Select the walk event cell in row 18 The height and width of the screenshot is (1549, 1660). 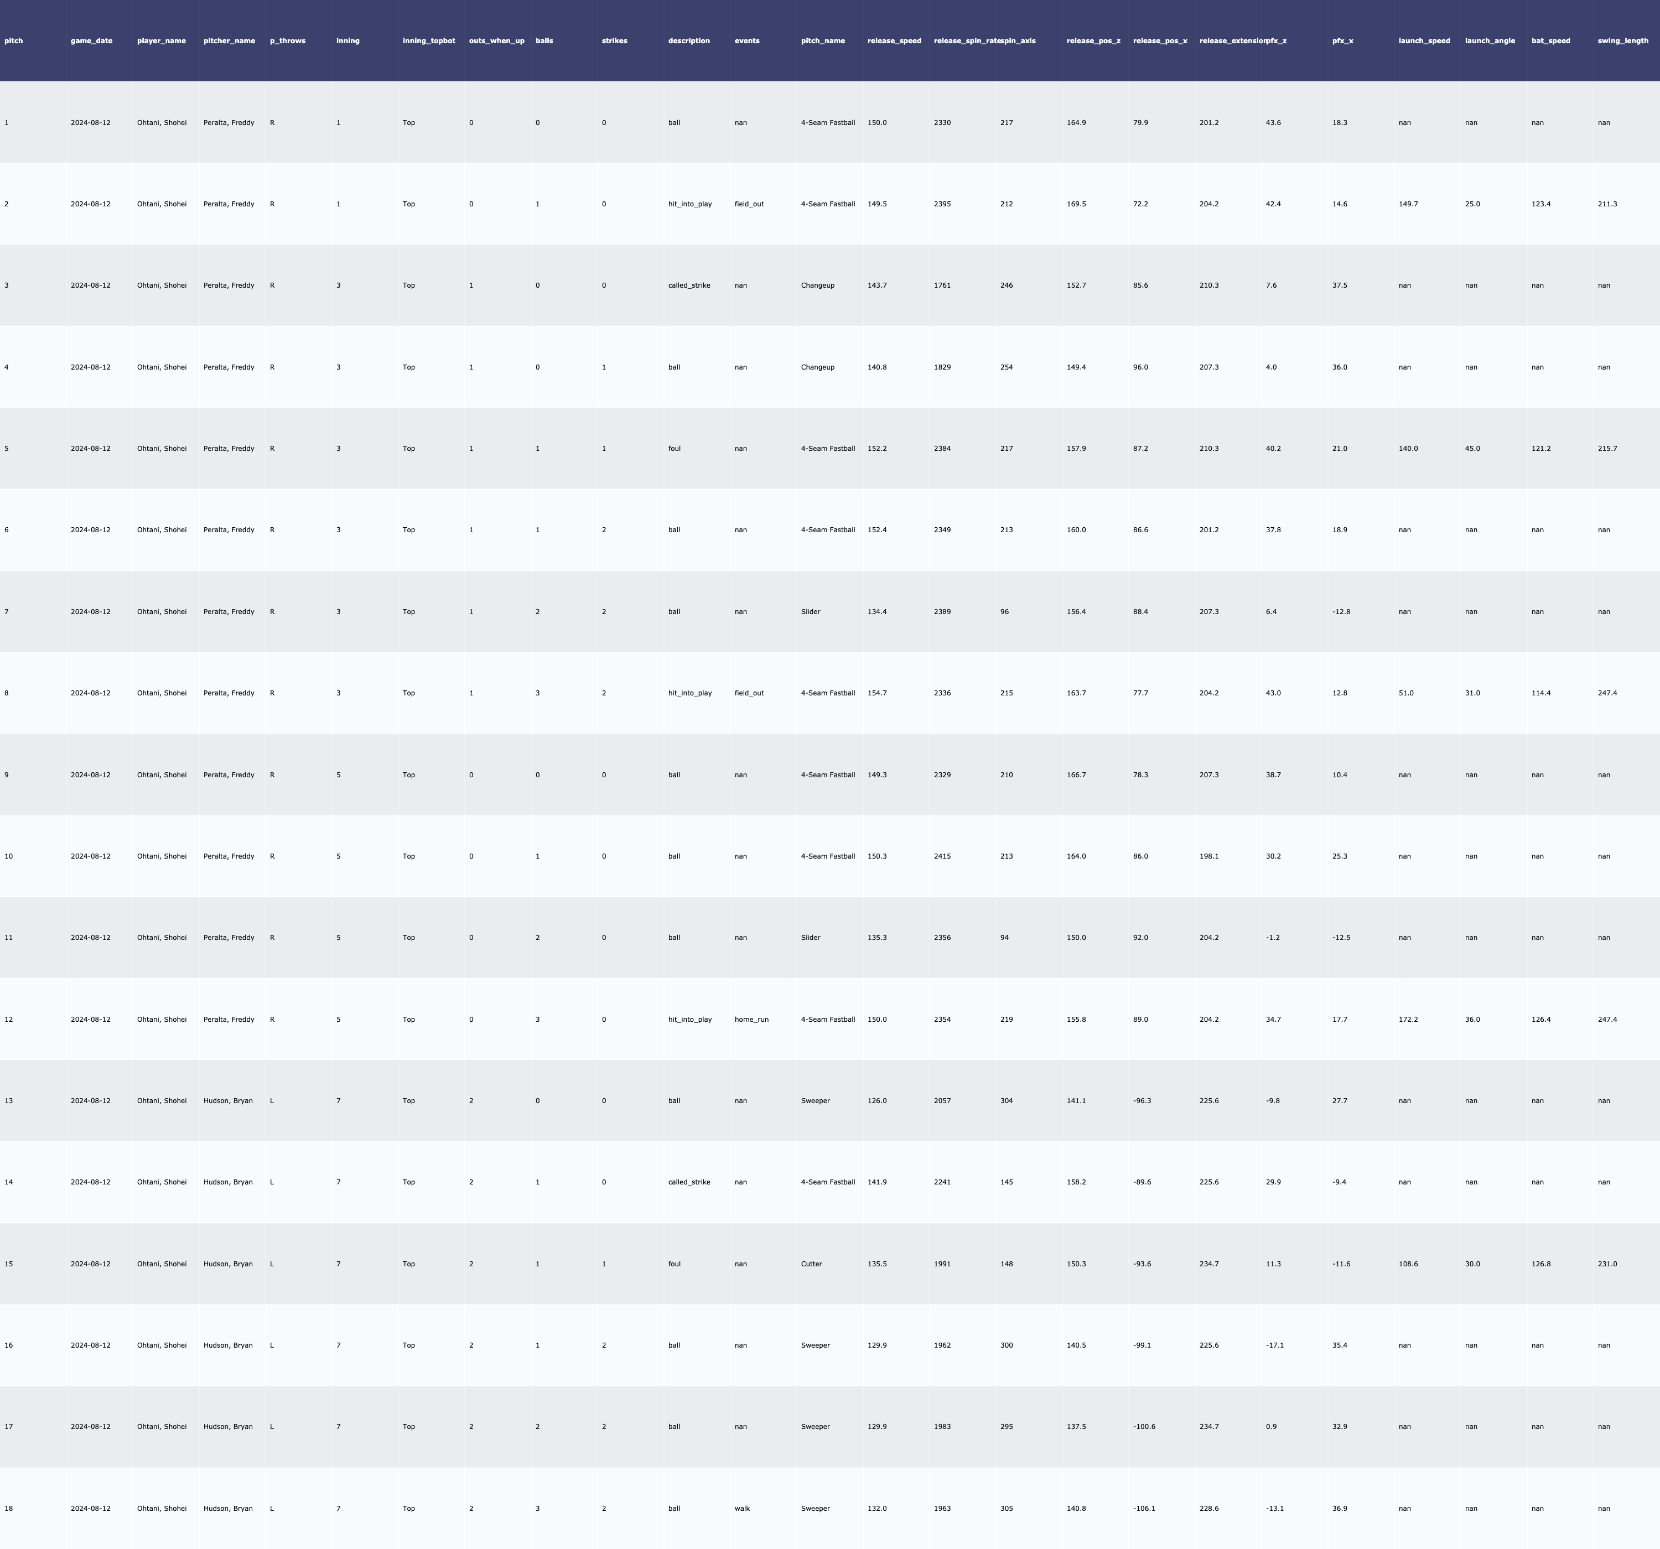[x=741, y=1508]
